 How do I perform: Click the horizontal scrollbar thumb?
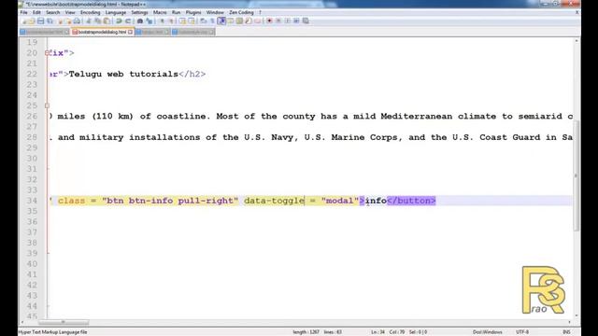(x=64, y=322)
